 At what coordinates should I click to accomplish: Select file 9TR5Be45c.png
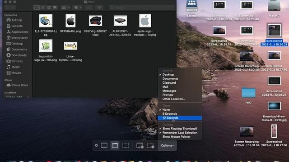point(70,24)
